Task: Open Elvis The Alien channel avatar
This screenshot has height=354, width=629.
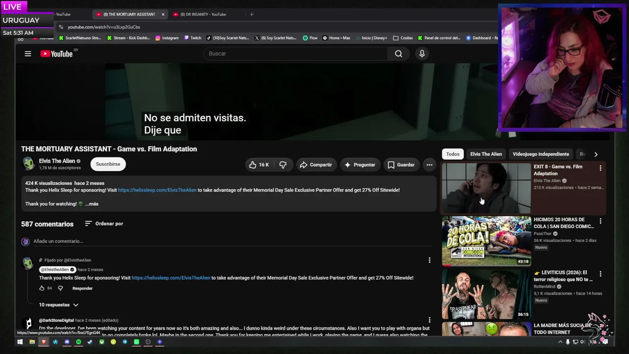Action: tap(29, 164)
